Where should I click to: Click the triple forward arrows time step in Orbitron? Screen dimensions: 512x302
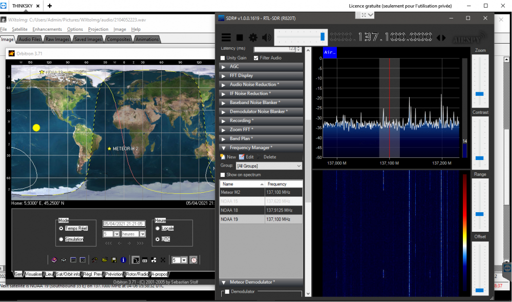[x=140, y=243]
